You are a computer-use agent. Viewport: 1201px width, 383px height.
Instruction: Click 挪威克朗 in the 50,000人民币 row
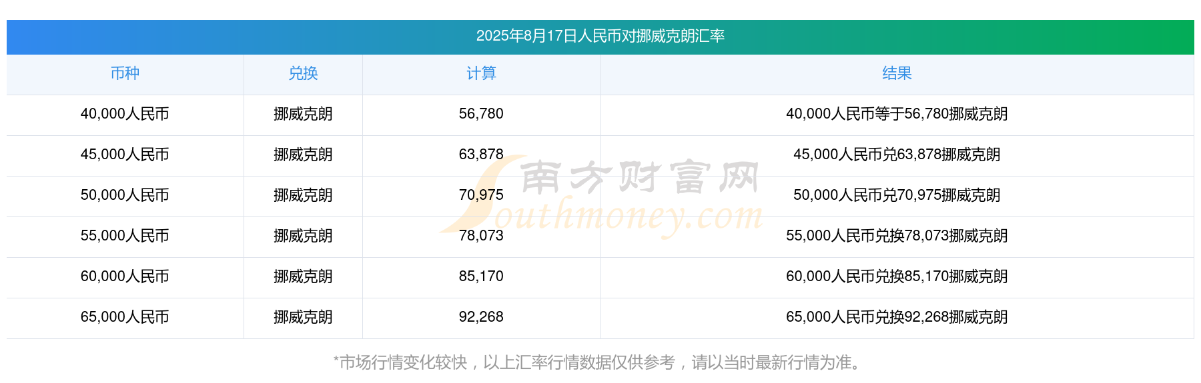[x=303, y=195]
